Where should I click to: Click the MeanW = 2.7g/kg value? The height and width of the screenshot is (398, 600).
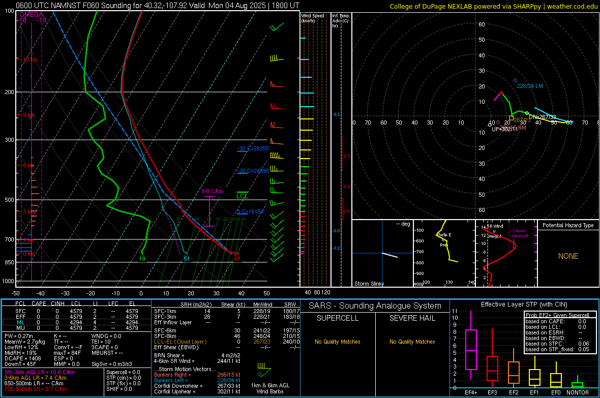(x=24, y=342)
